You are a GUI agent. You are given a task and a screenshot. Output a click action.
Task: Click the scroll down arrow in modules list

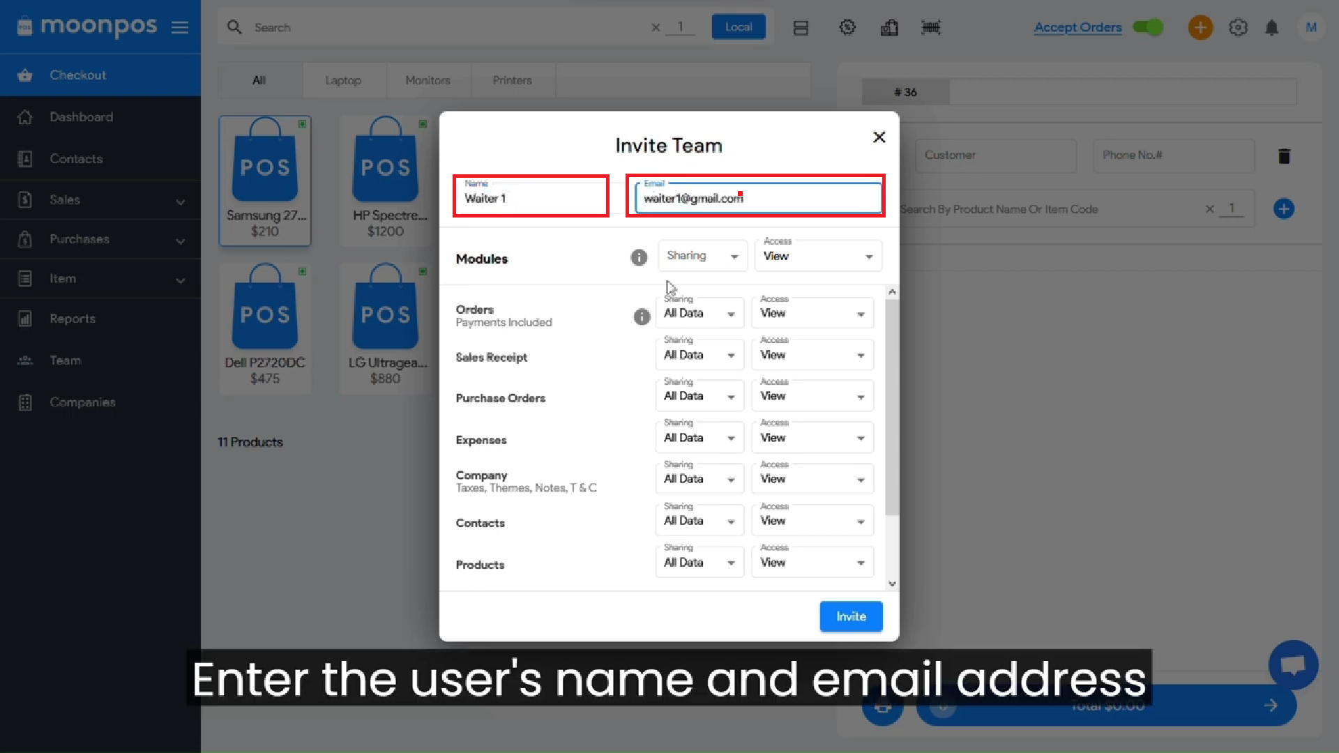pyautogui.click(x=892, y=584)
